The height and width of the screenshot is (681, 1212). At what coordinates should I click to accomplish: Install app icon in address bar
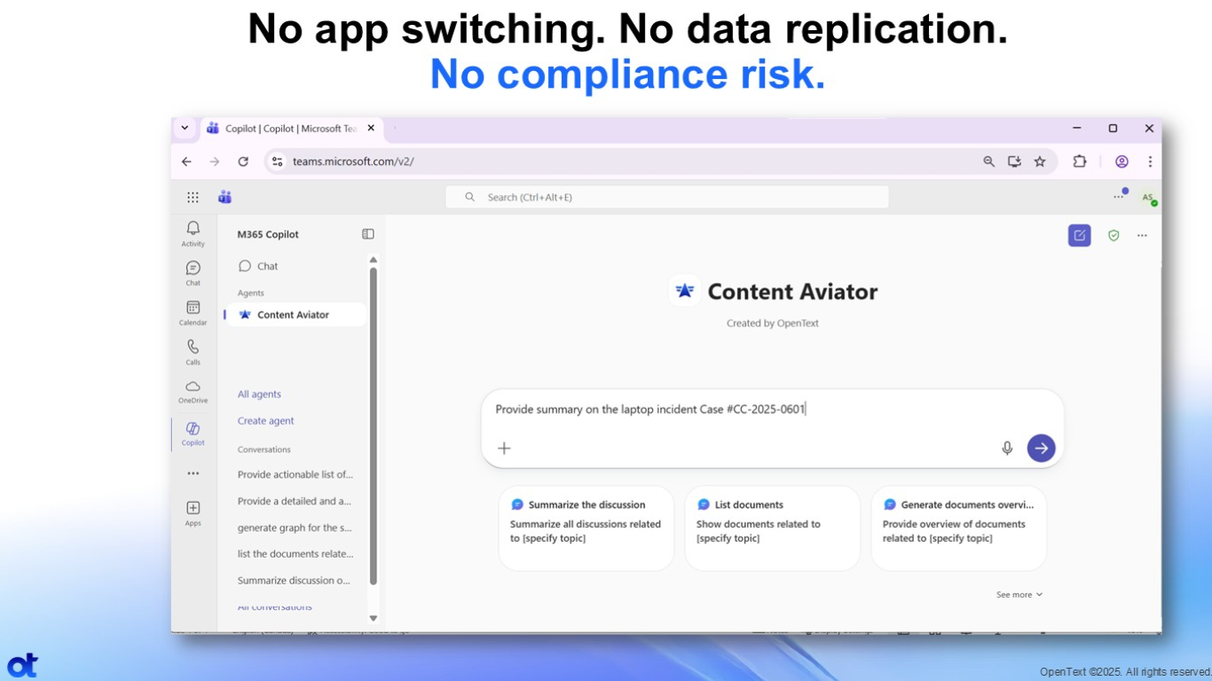pyautogui.click(x=1014, y=161)
